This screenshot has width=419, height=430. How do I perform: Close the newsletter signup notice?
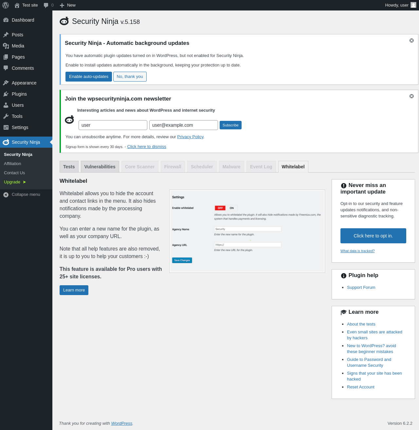click(411, 96)
